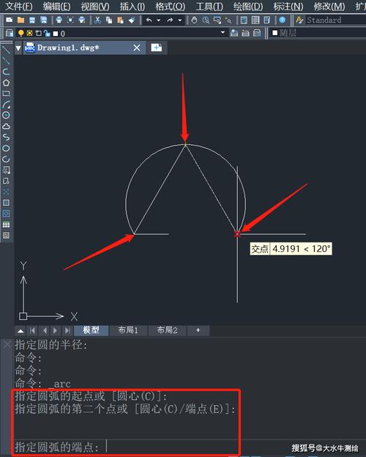Viewport: 366px width, 457px height.
Task: Activate the Pan hand tool
Action: 194,20
